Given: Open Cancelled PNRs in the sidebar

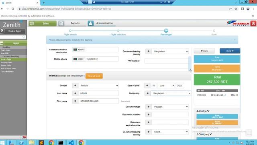Looking at the screenshot, I should (x=7, y=72).
